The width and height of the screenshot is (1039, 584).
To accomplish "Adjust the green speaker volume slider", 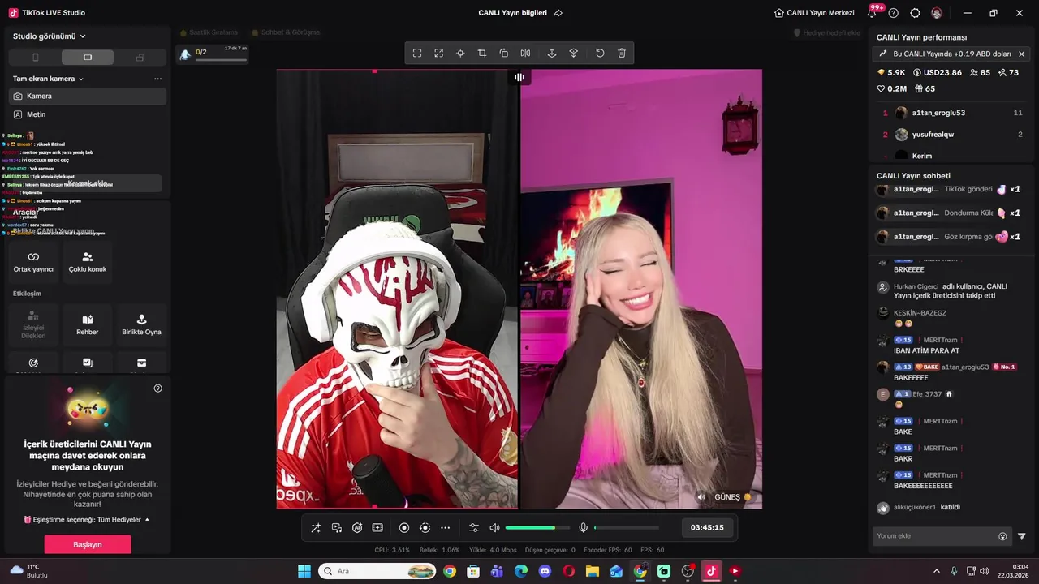I will 537,528.
